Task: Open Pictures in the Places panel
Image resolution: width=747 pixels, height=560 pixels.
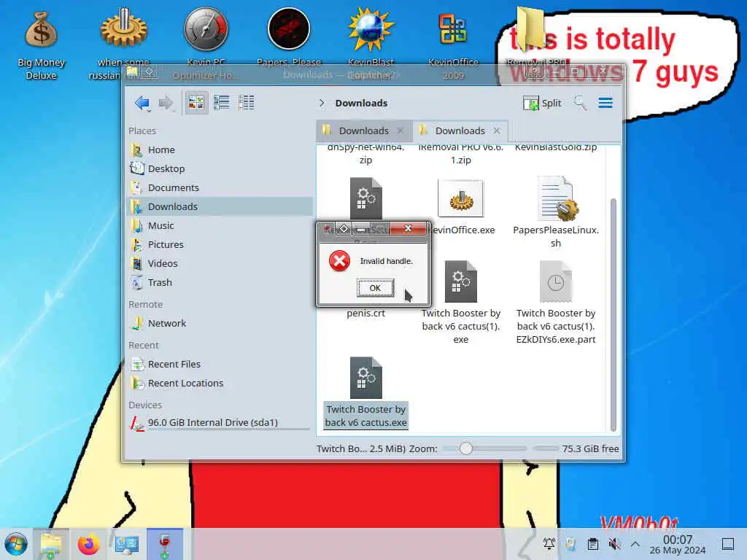Action: point(220,245)
